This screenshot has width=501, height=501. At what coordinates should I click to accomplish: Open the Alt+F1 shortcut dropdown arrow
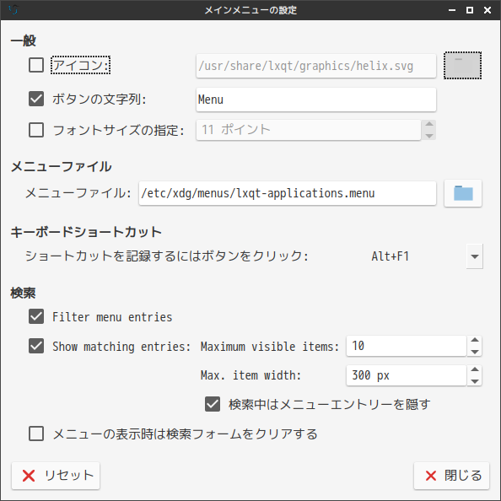click(475, 256)
